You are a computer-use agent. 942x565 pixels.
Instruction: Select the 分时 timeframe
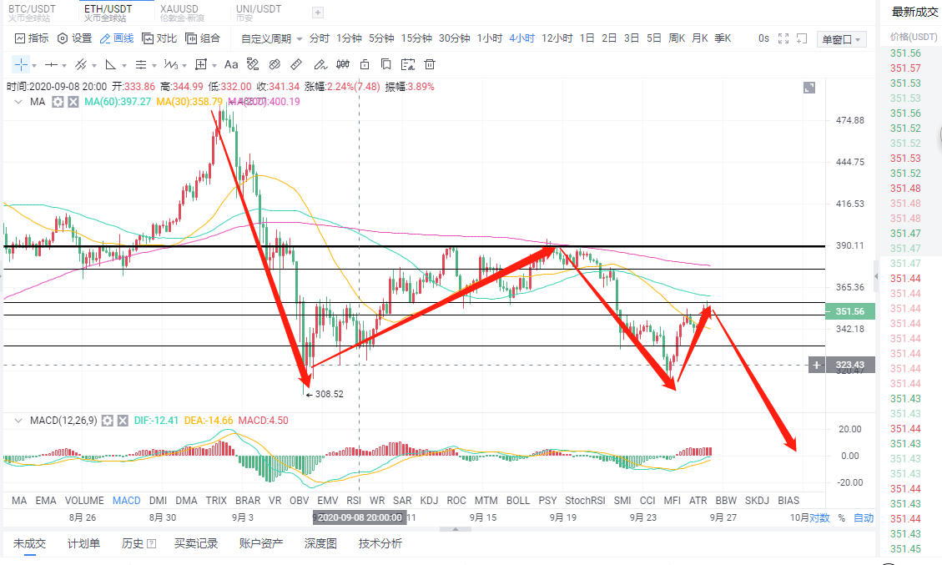coord(319,38)
